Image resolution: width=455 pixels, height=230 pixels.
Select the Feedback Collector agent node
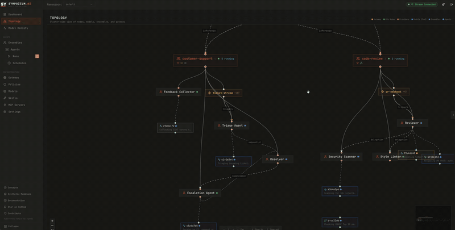click(x=179, y=92)
